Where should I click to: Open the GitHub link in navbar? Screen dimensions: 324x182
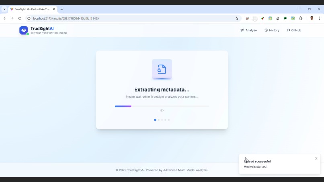coord(294,30)
